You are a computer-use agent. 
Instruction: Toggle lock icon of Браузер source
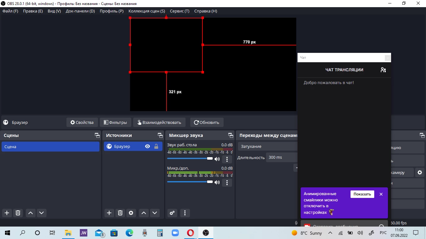(156, 146)
